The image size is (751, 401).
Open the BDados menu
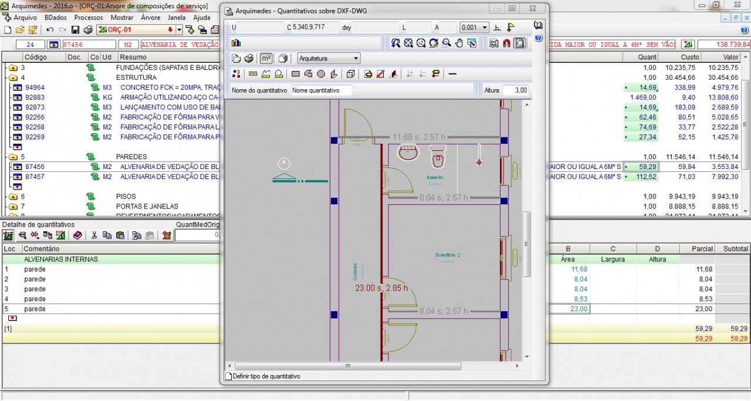click(x=56, y=18)
